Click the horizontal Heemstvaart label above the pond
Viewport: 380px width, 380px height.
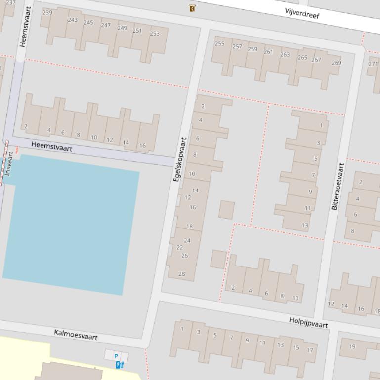click(x=51, y=146)
